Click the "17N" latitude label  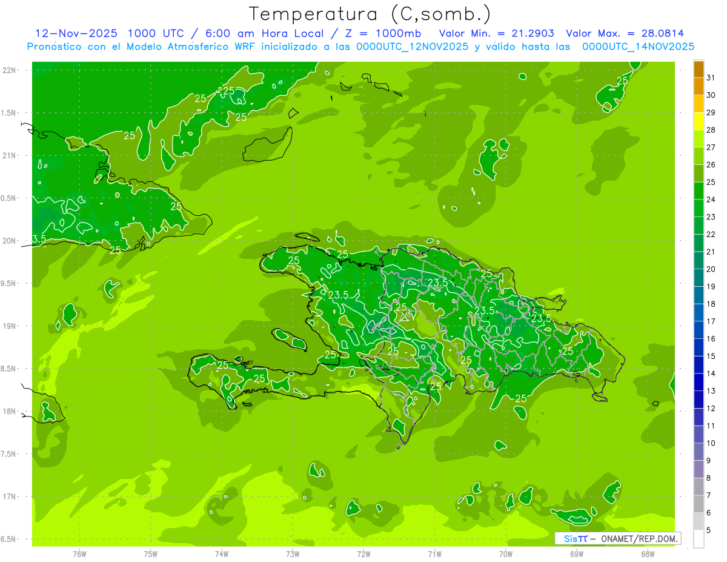9,497
